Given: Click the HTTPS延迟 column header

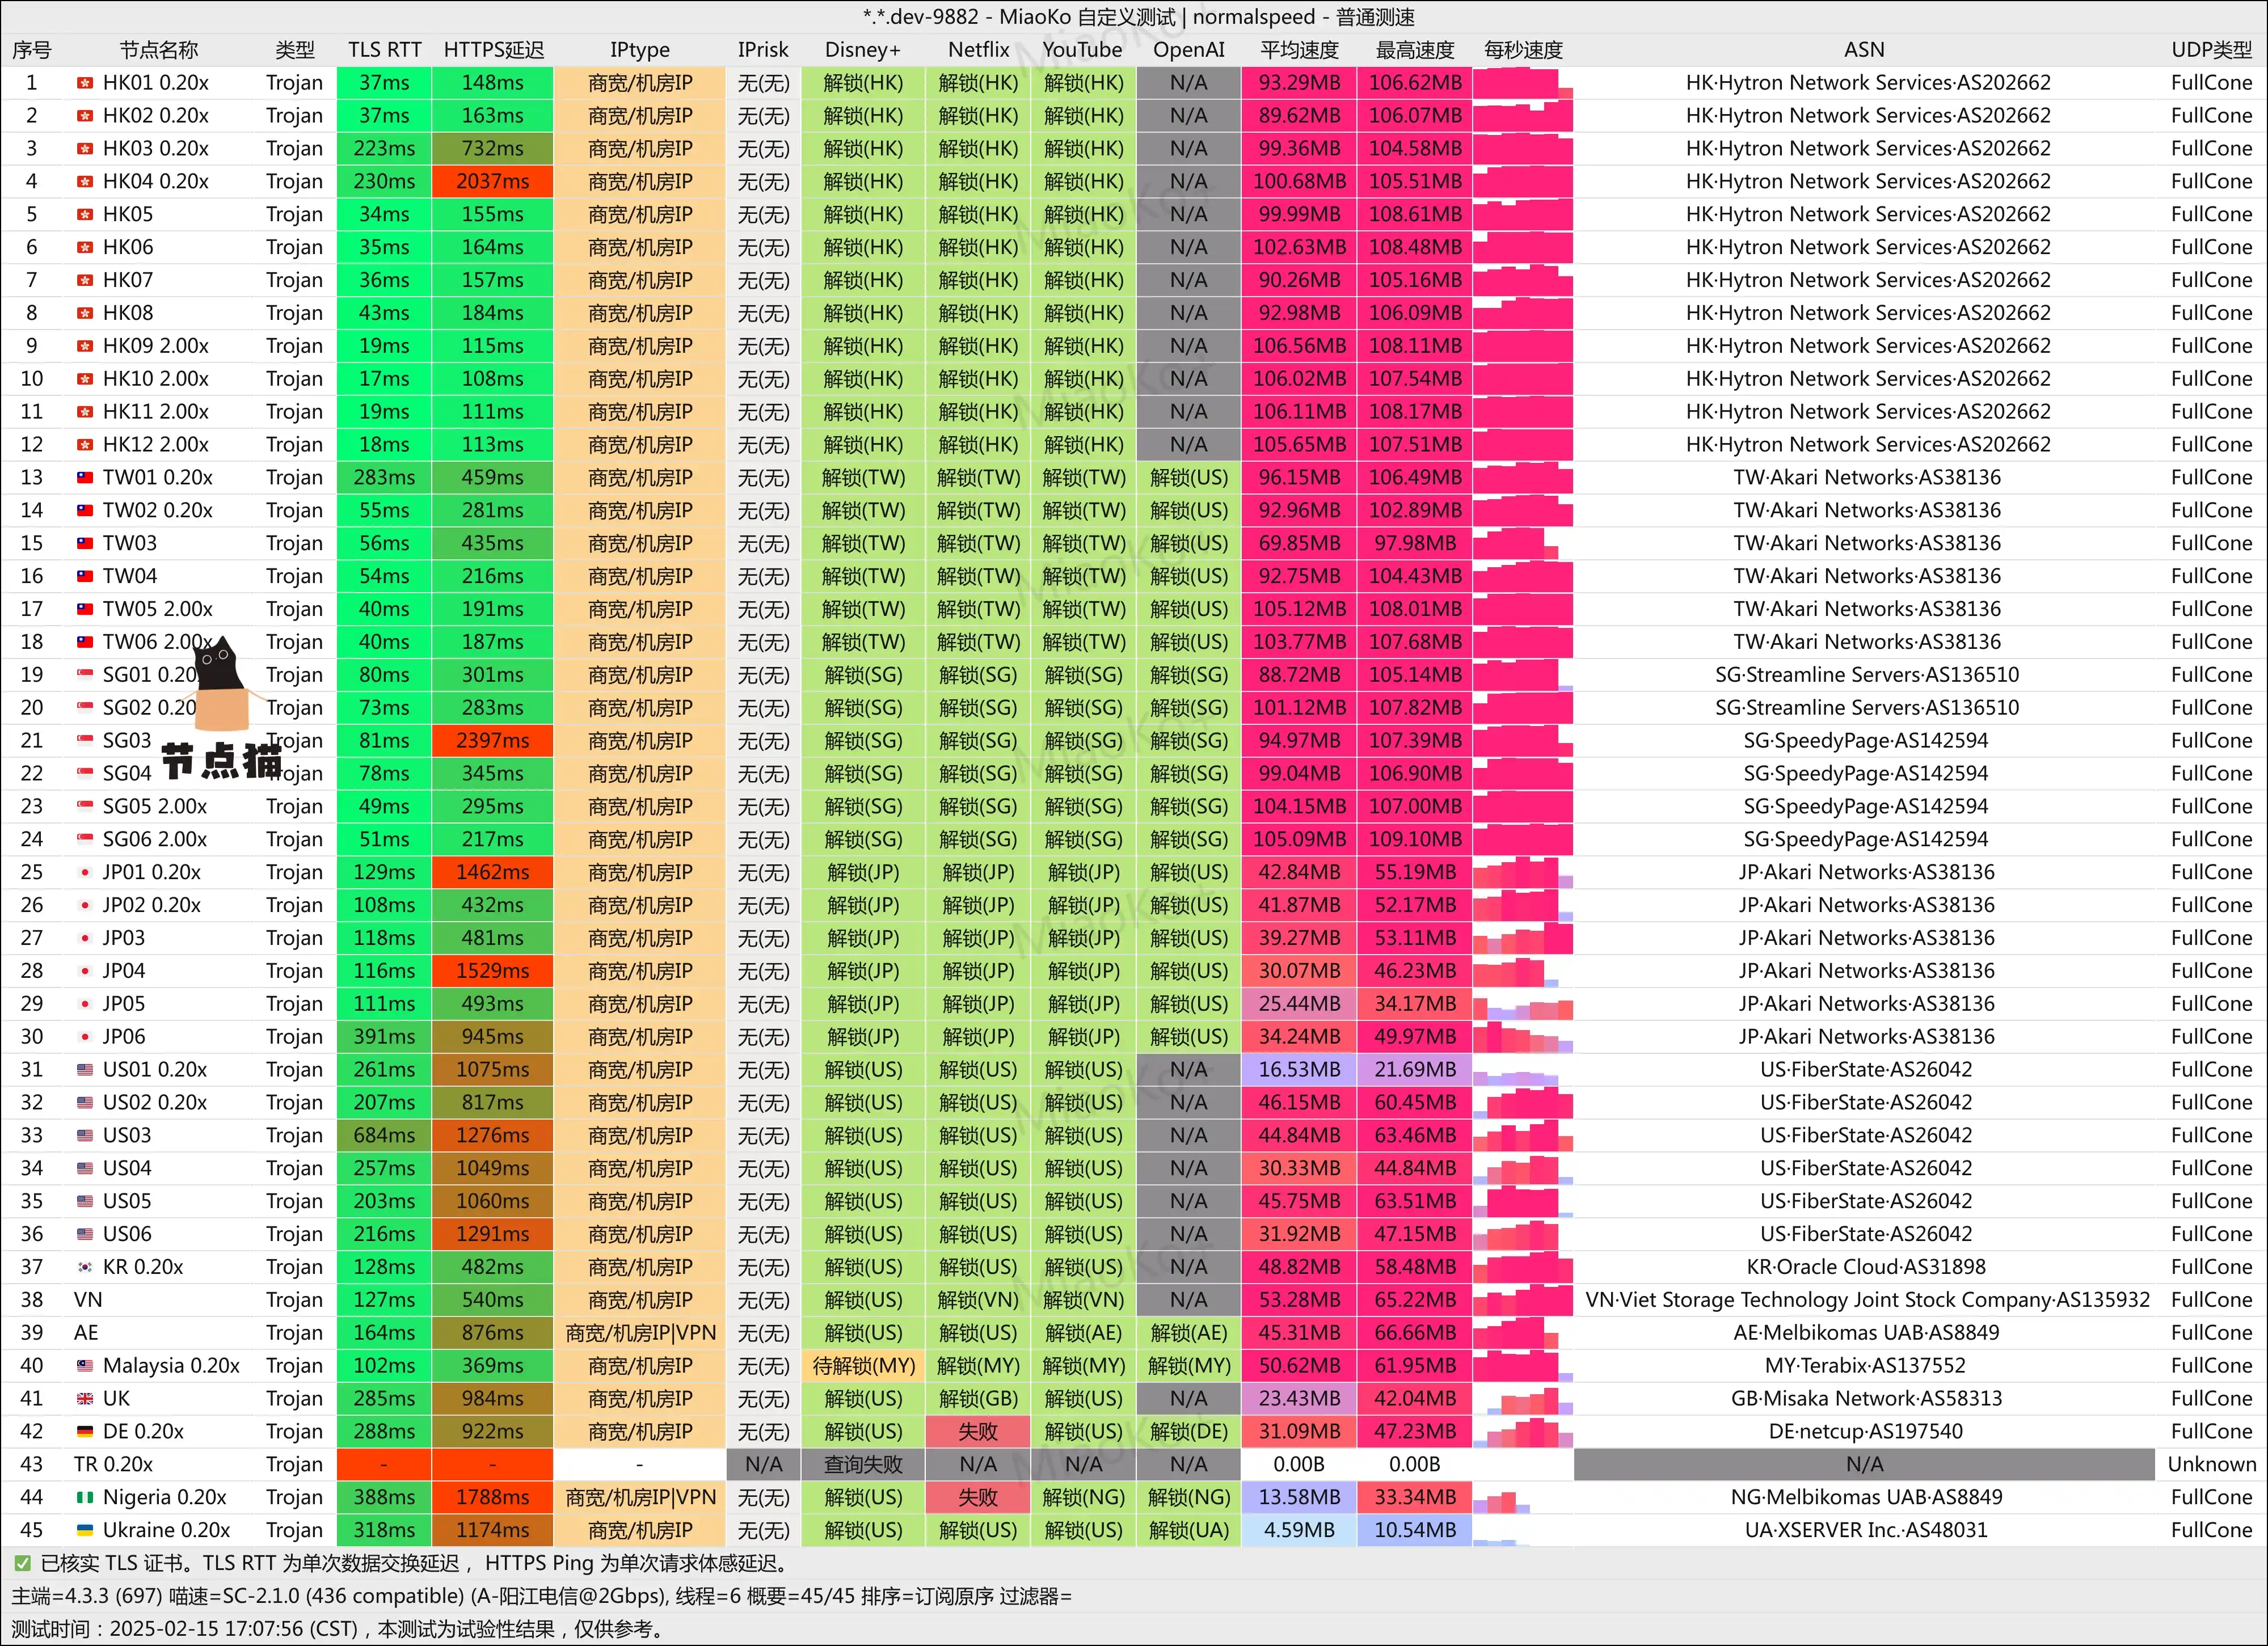Looking at the screenshot, I should click(x=493, y=50).
